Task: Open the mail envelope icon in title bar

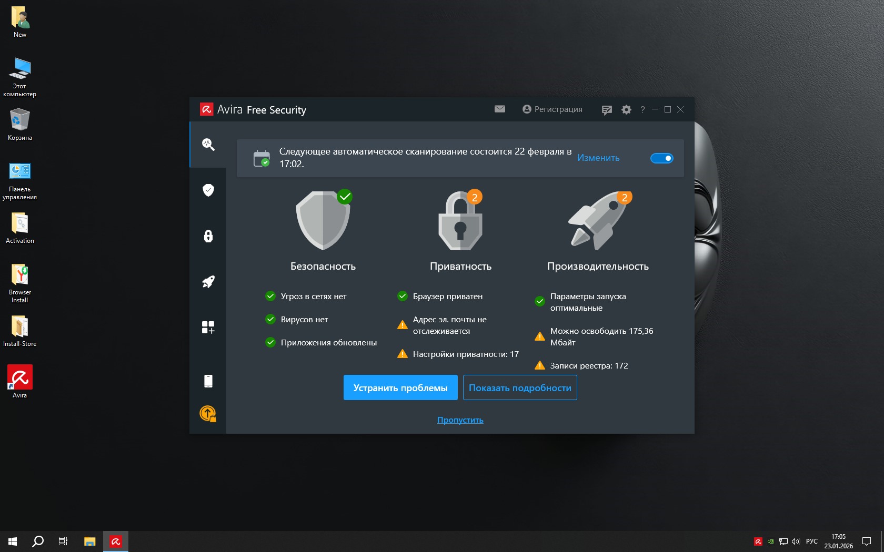Action: click(499, 109)
